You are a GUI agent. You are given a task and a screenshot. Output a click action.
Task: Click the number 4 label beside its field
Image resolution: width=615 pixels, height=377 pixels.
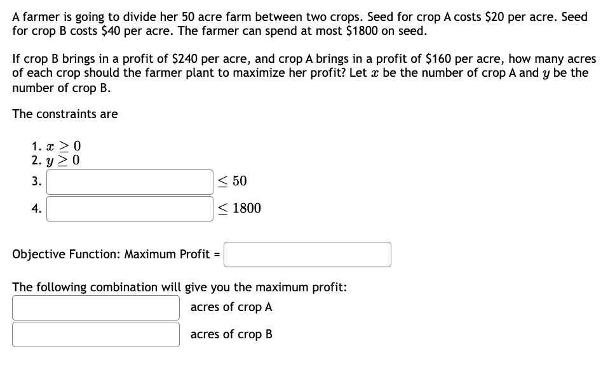click(x=35, y=208)
